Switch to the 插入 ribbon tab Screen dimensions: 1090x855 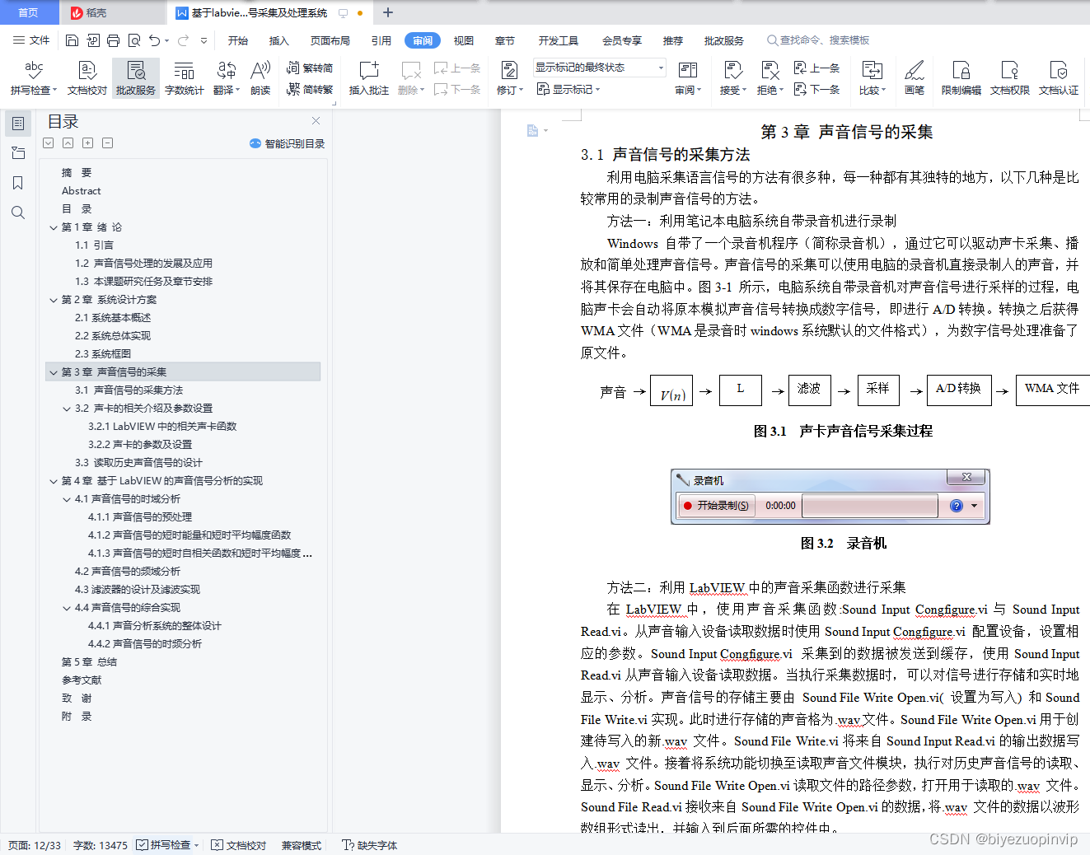coord(279,40)
